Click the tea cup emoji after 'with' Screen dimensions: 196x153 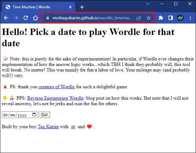(x=73, y=127)
